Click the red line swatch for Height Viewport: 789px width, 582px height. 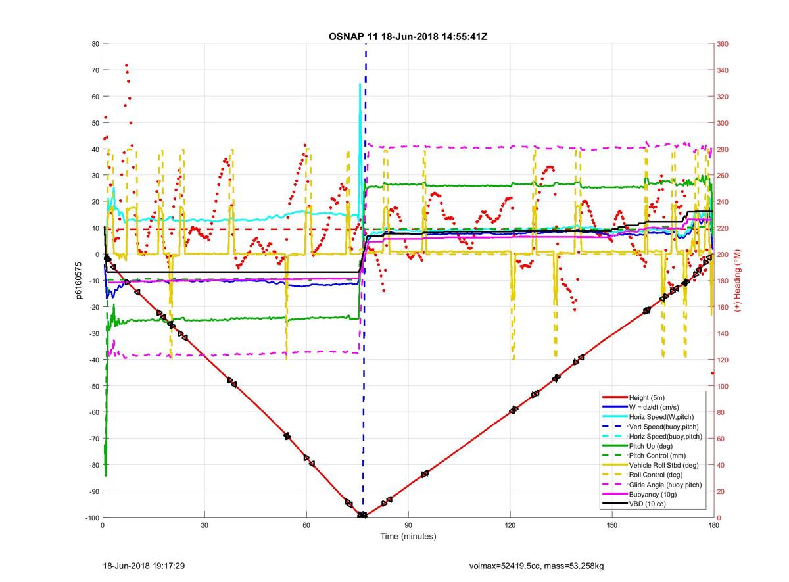pos(614,398)
